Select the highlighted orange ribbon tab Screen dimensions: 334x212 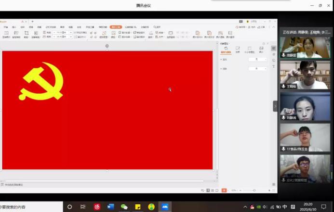click(x=116, y=27)
